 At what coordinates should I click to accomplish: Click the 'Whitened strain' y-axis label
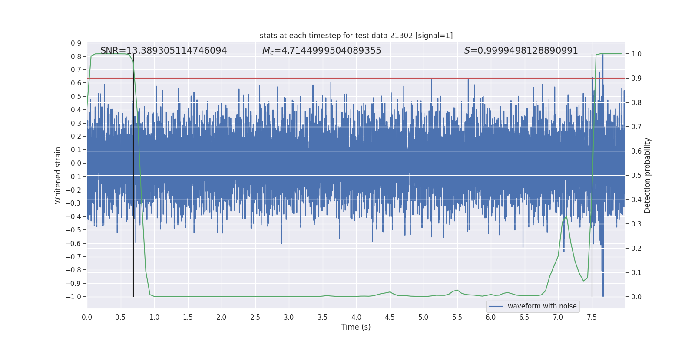58,175
